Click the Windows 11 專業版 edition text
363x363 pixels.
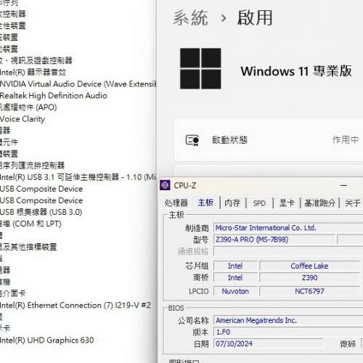pyautogui.click(x=296, y=71)
